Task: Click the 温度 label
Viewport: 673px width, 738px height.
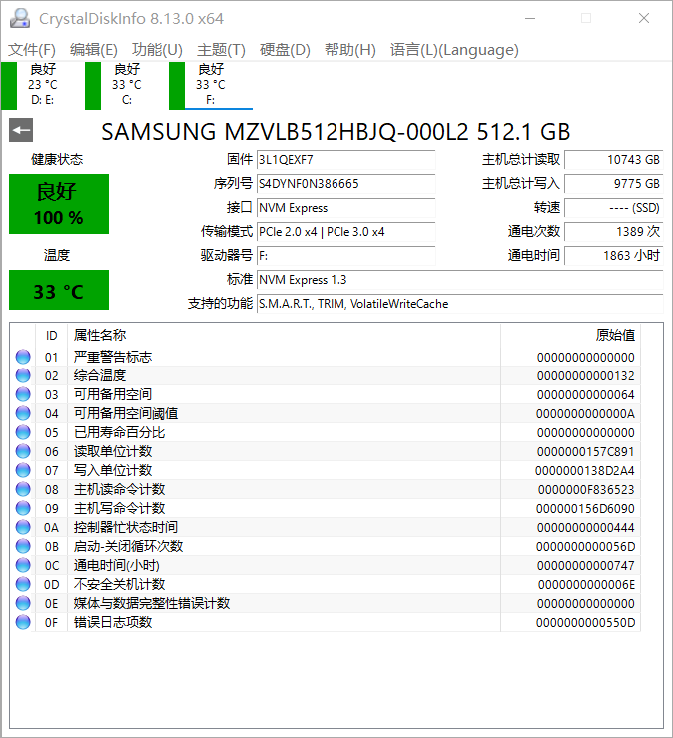Action: [57, 255]
